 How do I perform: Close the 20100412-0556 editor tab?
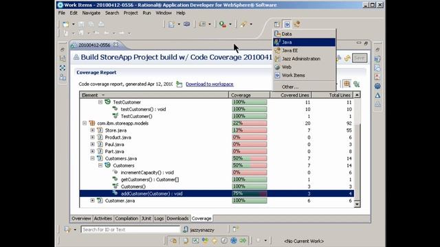tap(115, 45)
